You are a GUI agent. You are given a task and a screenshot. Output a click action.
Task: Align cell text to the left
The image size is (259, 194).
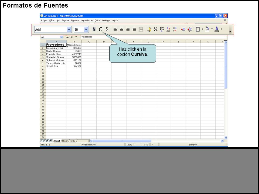115,29
